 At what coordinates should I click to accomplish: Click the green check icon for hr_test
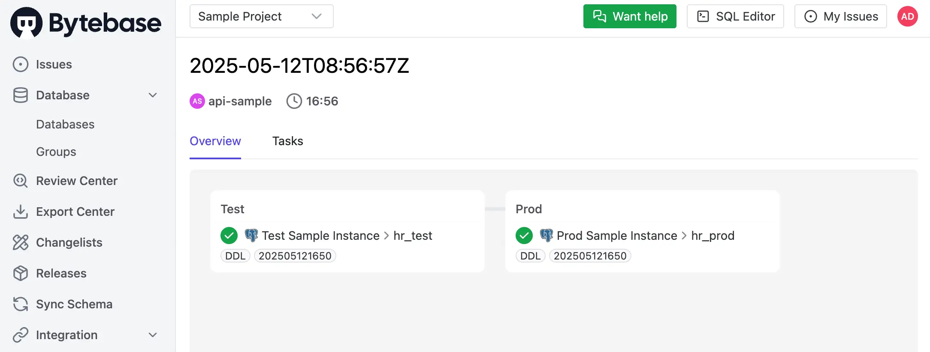tap(229, 236)
